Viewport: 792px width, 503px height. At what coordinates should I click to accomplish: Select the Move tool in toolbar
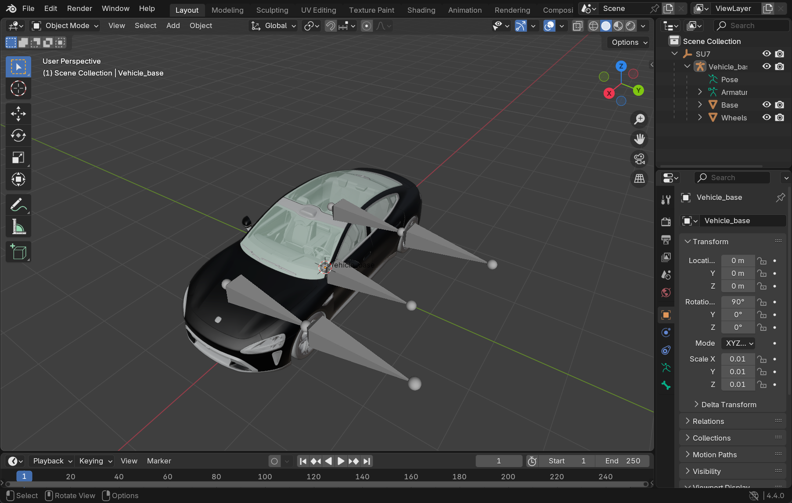[18, 114]
